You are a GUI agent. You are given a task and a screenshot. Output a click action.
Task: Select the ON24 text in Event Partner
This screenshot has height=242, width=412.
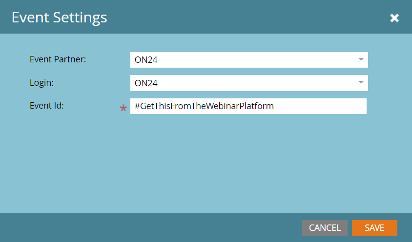[146, 60]
